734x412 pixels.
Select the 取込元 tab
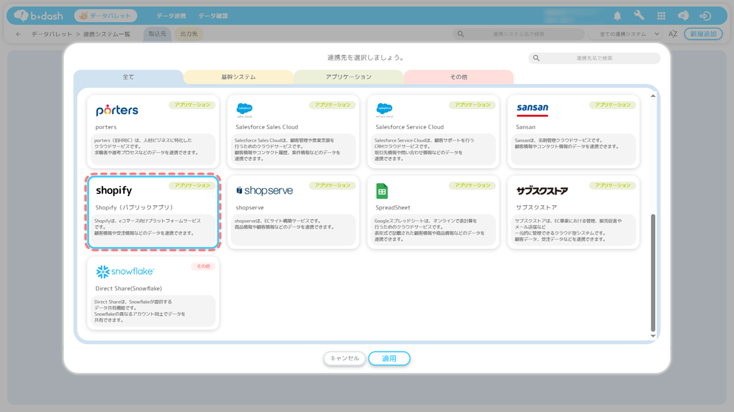pyautogui.click(x=157, y=34)
